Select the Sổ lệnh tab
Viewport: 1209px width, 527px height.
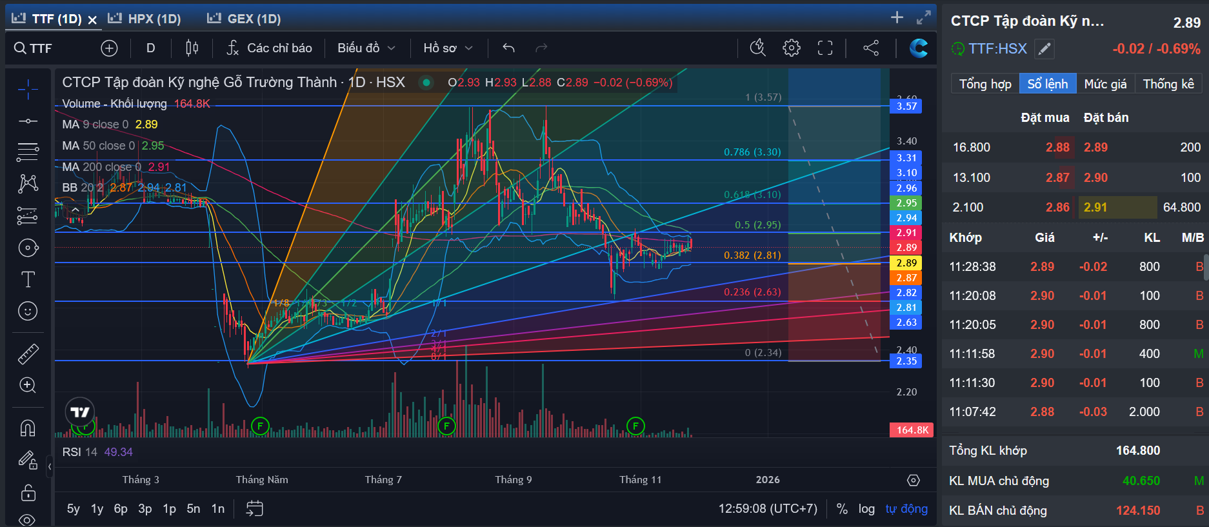(x=1048, y=84)
